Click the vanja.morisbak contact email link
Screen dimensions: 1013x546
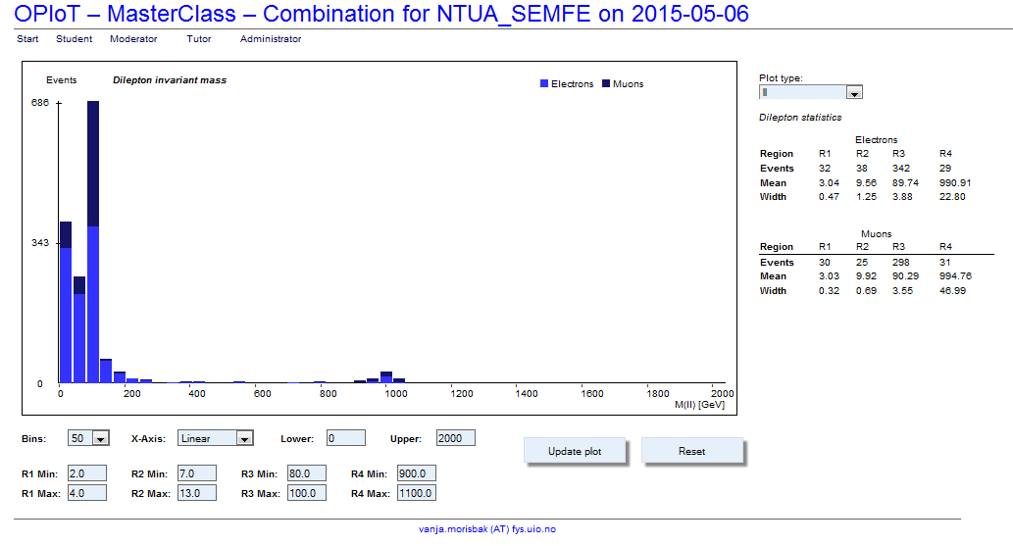point(487,528)
